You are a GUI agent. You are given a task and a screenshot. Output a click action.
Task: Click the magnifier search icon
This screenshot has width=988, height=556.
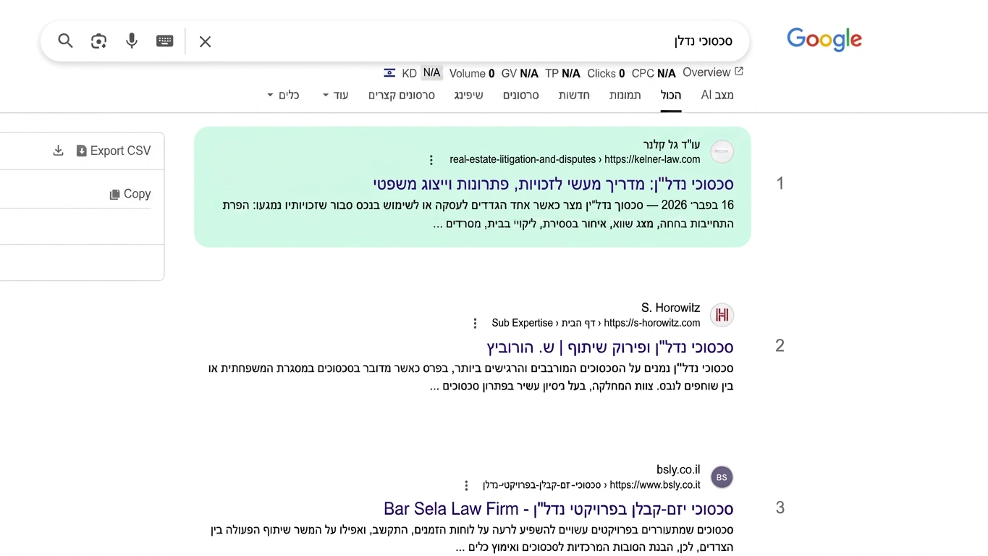coord(65,41)
